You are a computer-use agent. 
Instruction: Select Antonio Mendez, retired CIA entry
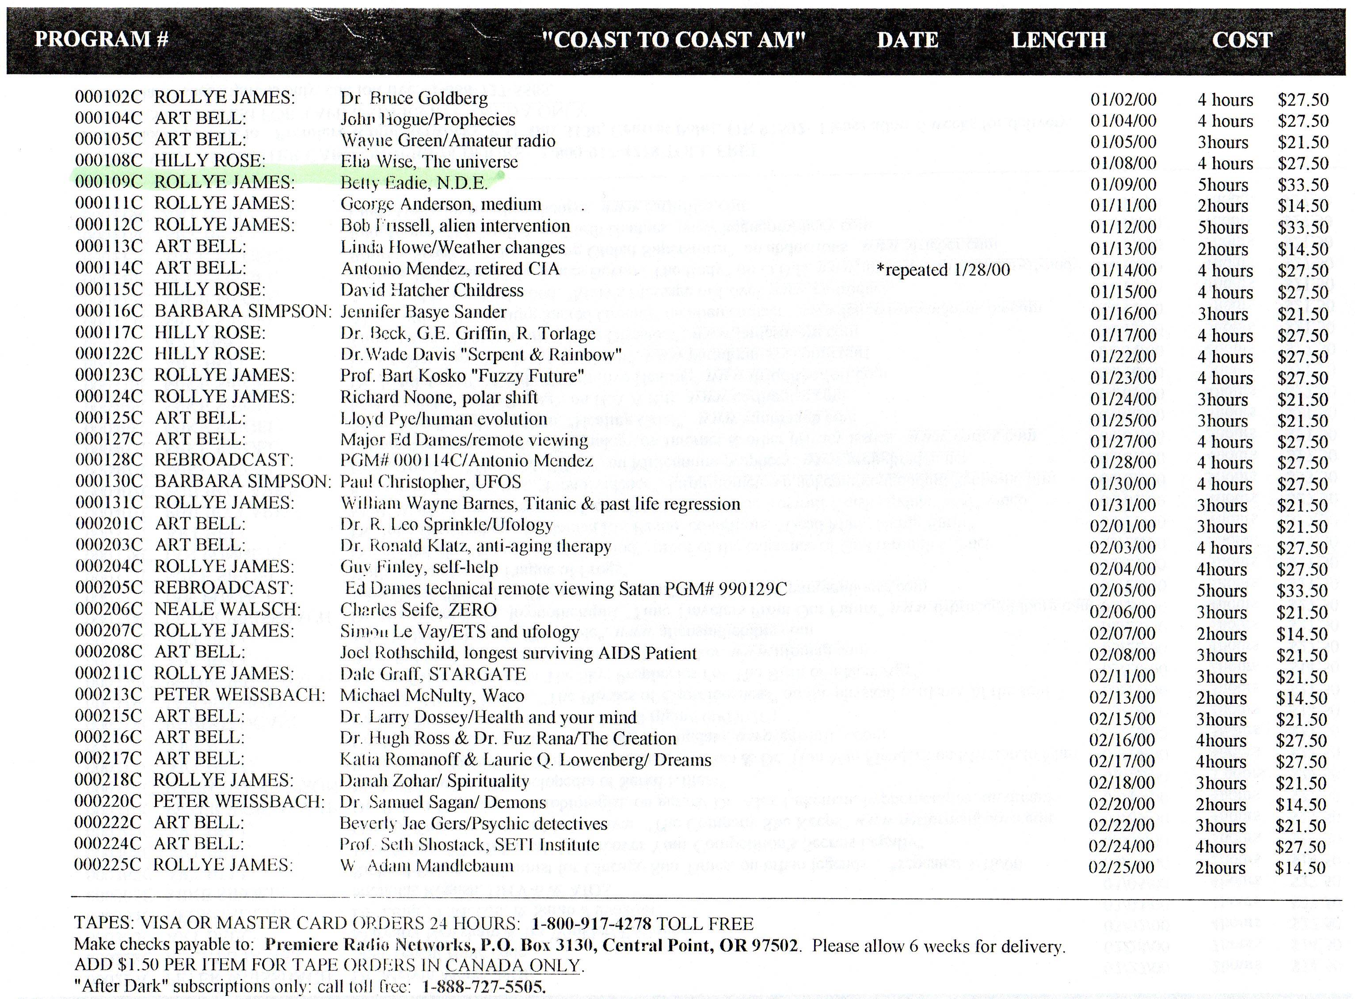click(450, 269)
